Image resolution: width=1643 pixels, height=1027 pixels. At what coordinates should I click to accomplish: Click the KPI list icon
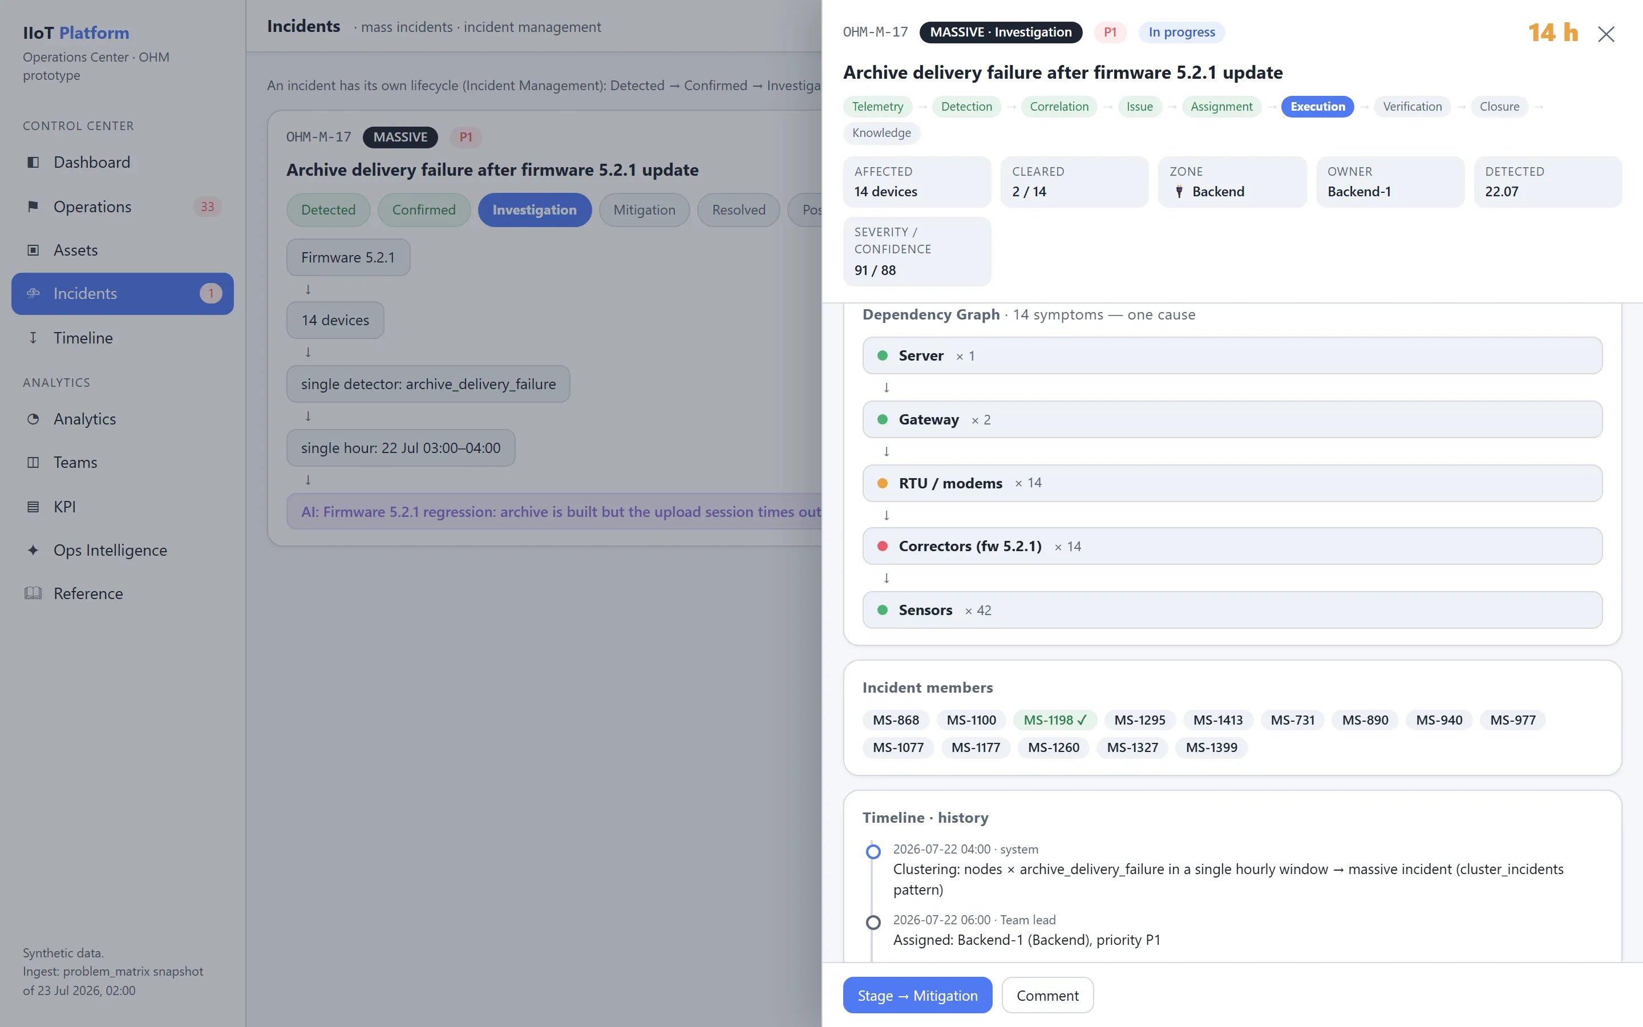pyautogui.click(x=33, y=507)
